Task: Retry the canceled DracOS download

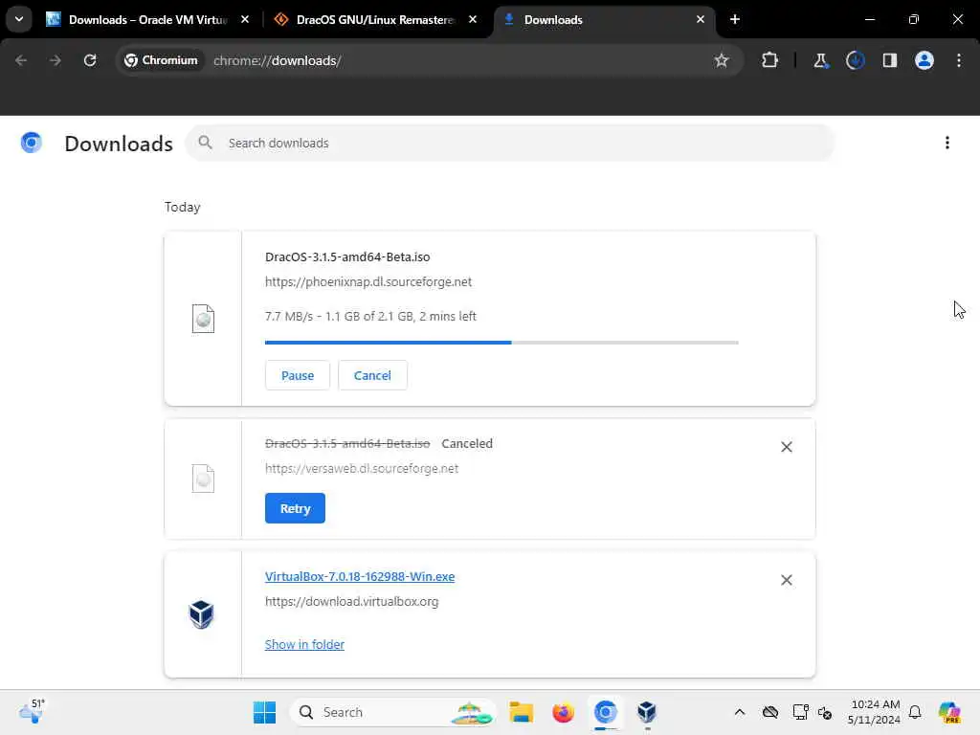Action: (295, 508)
